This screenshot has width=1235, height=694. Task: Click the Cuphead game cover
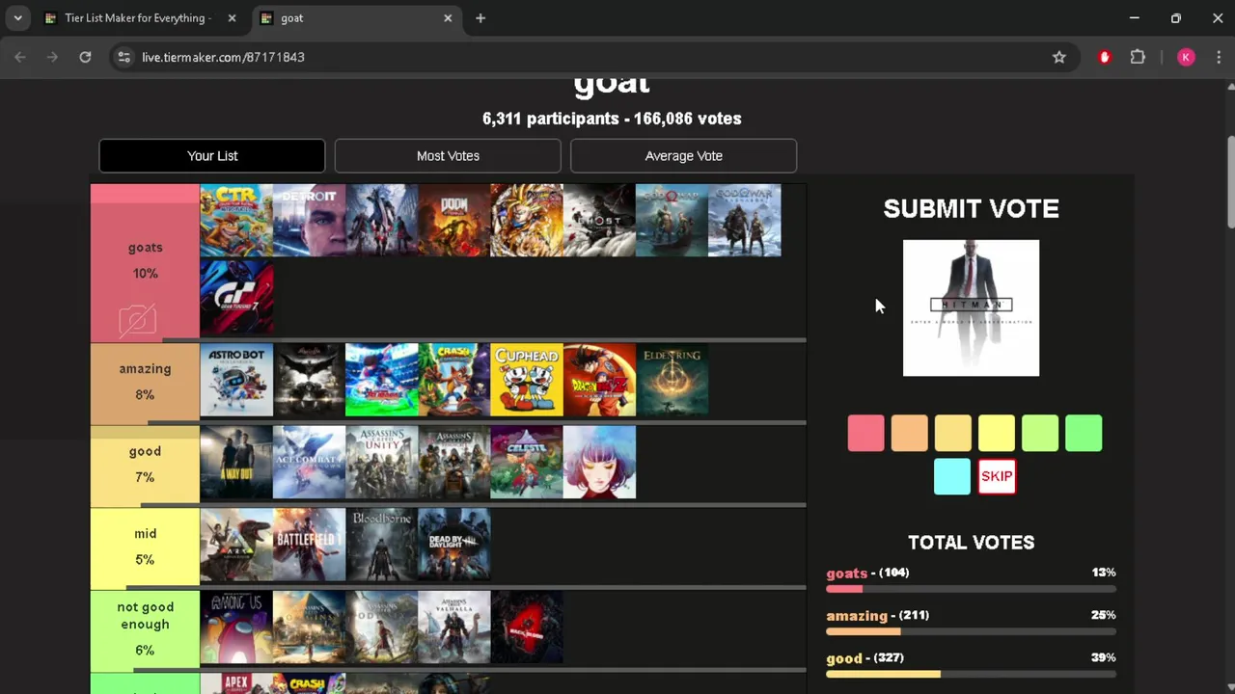pyautogui.click(x=527, y=380)
